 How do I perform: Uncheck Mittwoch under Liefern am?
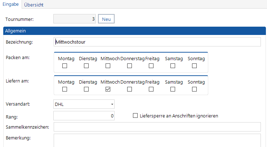point(108,89)
